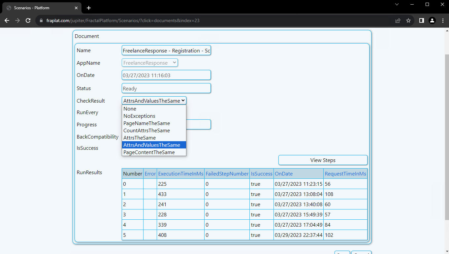Select None in CheckResult list

point(130,109)
